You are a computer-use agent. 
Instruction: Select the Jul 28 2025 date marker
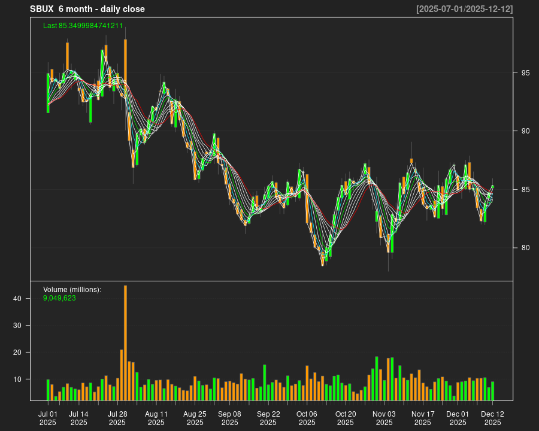point(117,418)
